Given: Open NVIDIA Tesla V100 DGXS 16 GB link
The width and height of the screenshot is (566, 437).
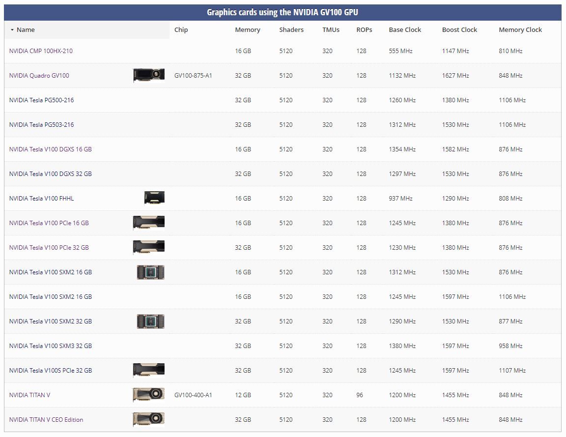Looking at the screenshot, I should (50, 149).
